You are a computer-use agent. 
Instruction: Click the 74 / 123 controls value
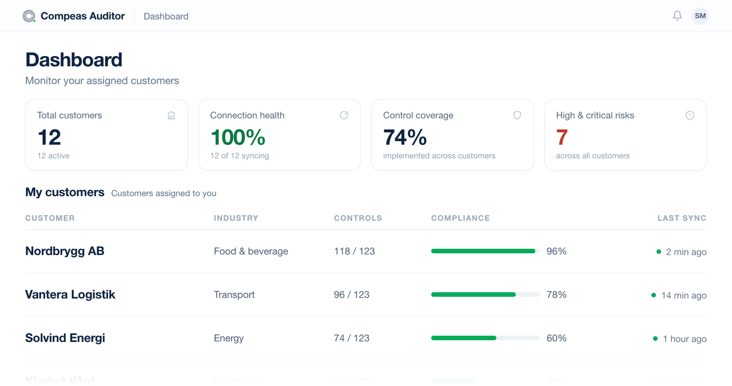point(352,338)
